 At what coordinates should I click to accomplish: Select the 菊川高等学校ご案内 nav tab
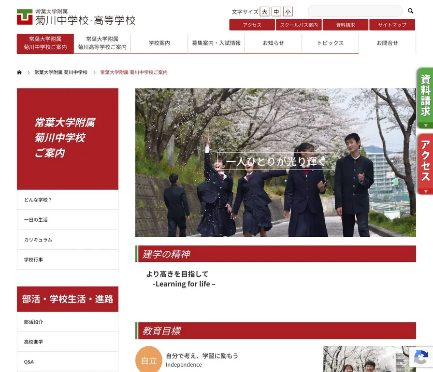click(x=102, y=43)
